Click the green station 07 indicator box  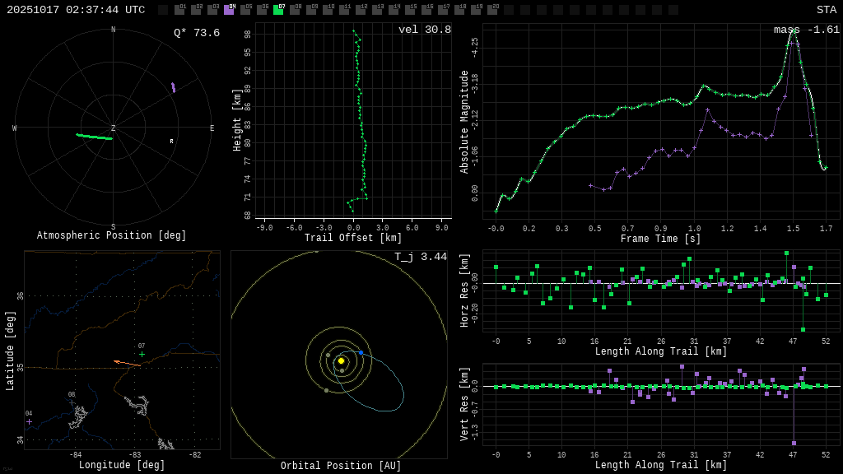[278, 10]
